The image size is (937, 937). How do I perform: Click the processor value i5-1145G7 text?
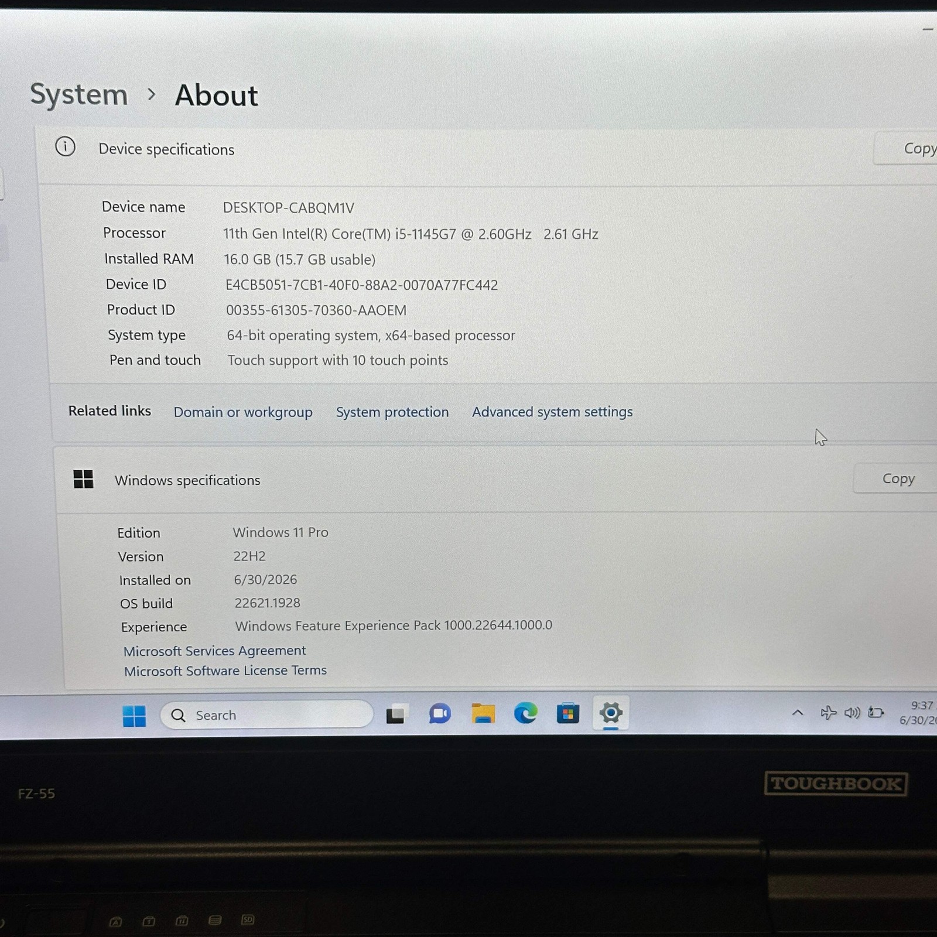coord(411,234)
